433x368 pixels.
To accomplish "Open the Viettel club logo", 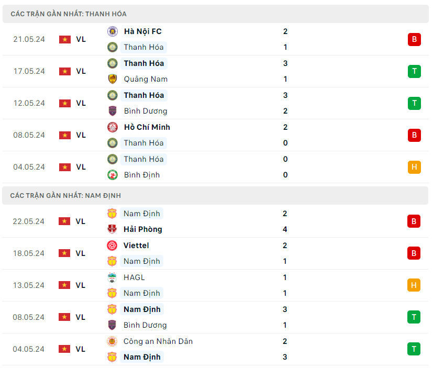I will (112, 246).
